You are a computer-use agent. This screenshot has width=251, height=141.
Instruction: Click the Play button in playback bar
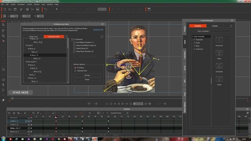point(107,104)
